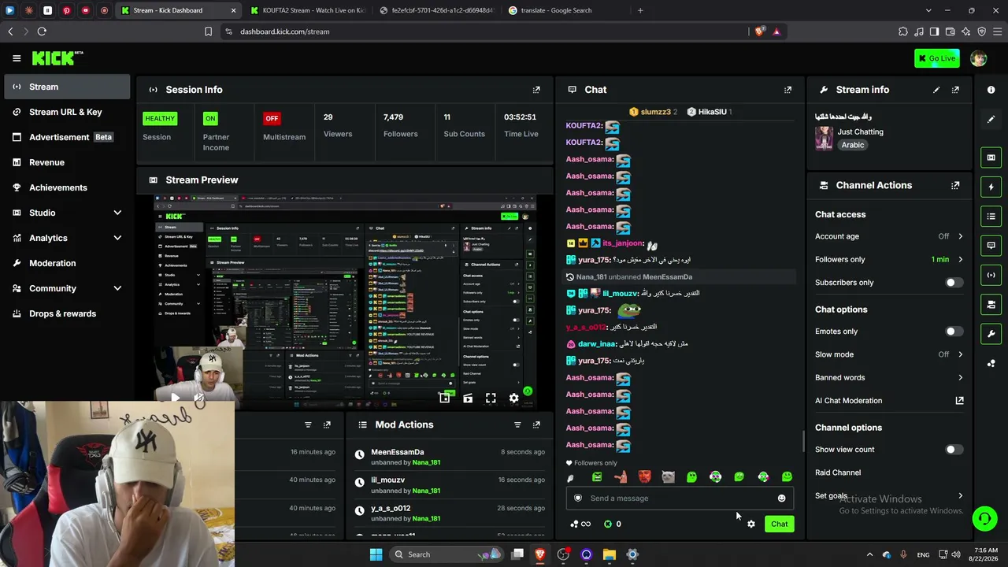Open the emoji picker in the message box

[x=781, y=498]
